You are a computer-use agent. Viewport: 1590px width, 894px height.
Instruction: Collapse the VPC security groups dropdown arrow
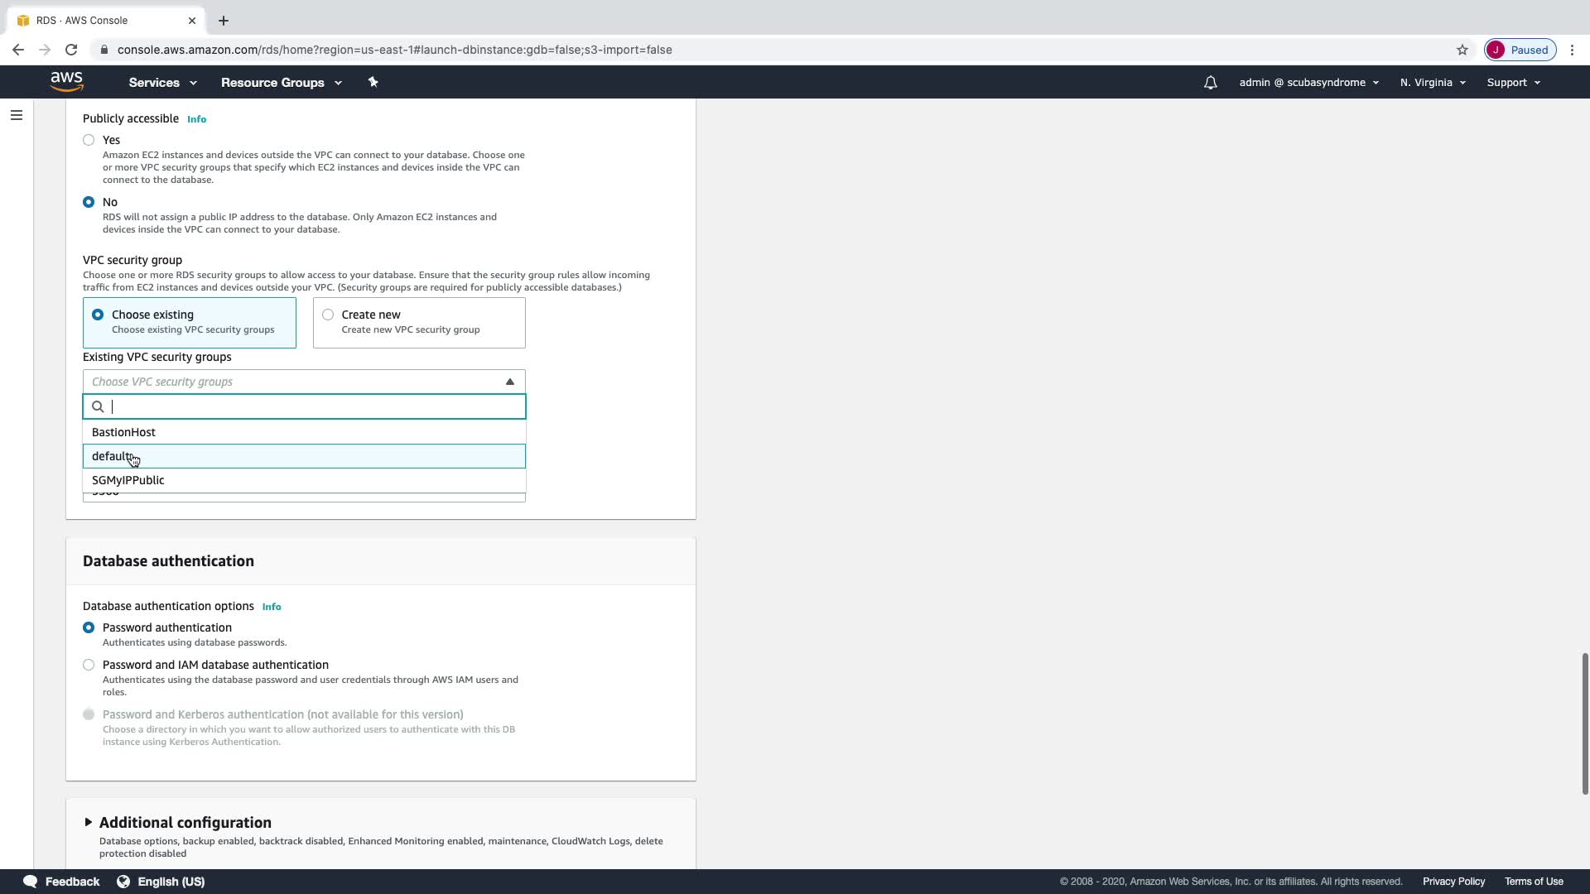click(x=509, y=382)
